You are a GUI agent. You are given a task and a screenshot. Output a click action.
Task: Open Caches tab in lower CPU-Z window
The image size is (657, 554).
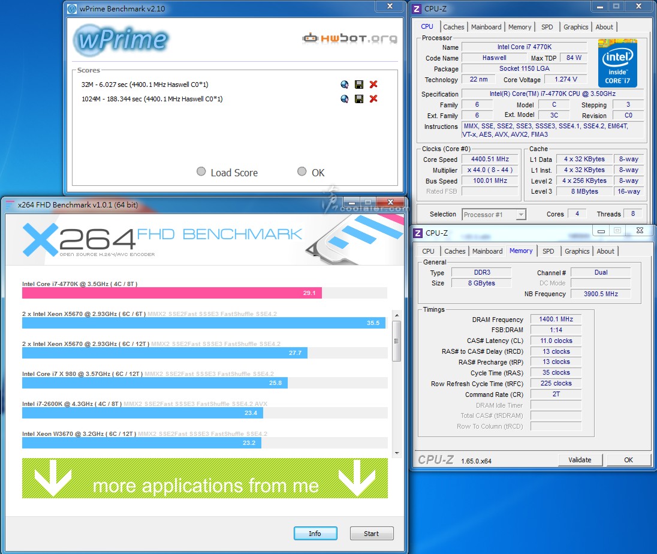454,251
